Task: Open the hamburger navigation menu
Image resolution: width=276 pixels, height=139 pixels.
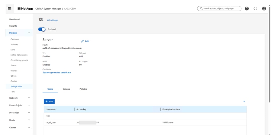Action: 9,8
